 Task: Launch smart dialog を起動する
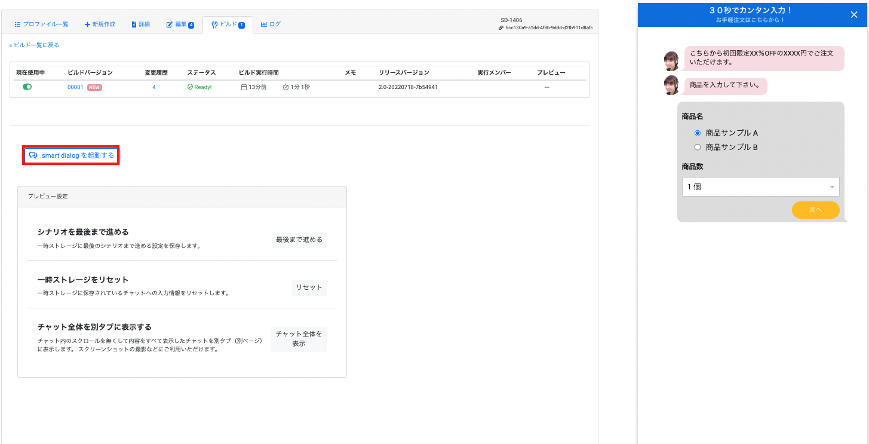pyautogui.click(x=72, y=155)
